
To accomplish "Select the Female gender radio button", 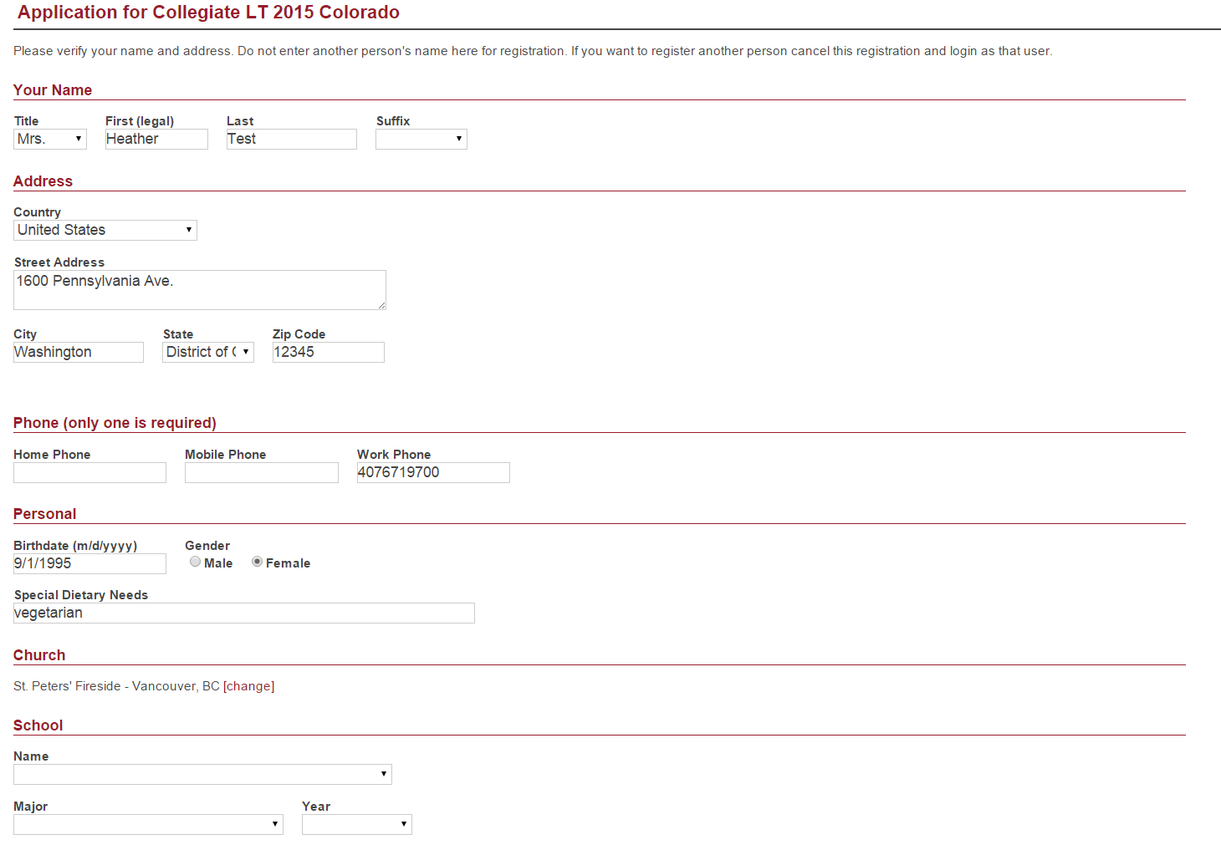I will click(258, 562).
